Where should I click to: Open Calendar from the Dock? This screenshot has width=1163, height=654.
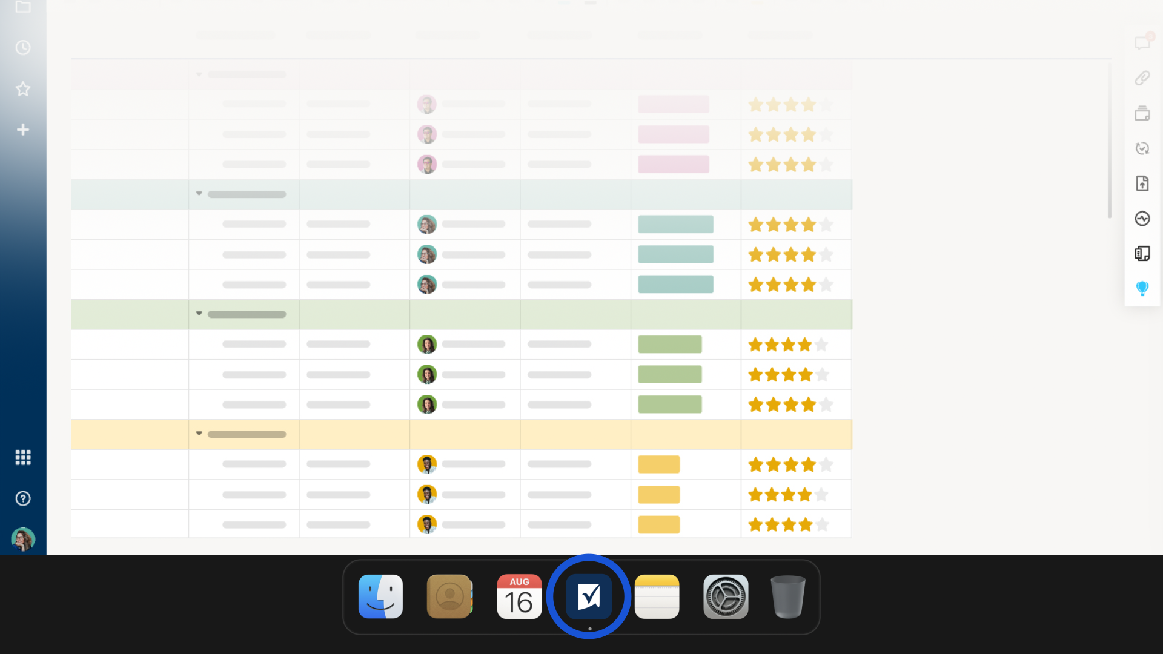(519, 596)
